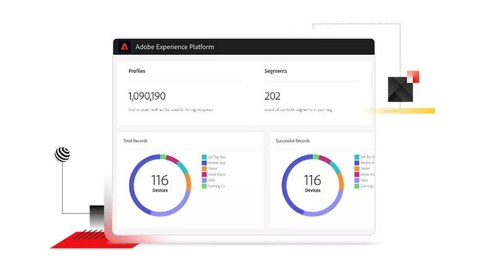Select the Segments card heading

(x=276, y=70)
